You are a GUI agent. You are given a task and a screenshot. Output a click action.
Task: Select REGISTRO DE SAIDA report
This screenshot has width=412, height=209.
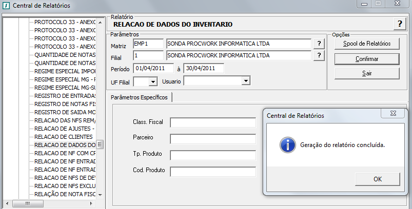(65, 112)
